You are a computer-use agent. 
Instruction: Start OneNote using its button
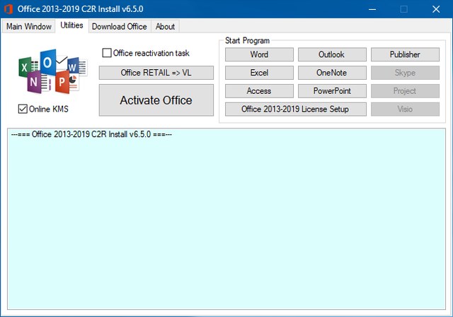(x=331, y=73)
